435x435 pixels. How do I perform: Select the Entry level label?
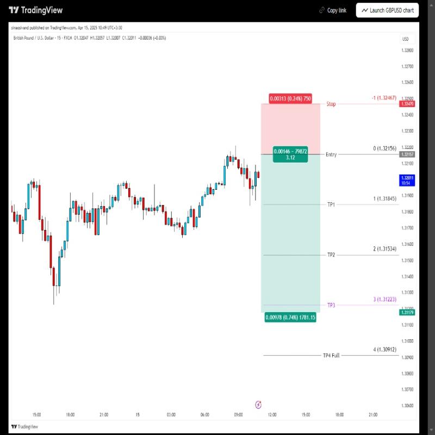coord(331,154)
